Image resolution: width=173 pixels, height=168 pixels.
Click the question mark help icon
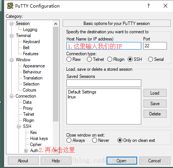click(148, 6)
